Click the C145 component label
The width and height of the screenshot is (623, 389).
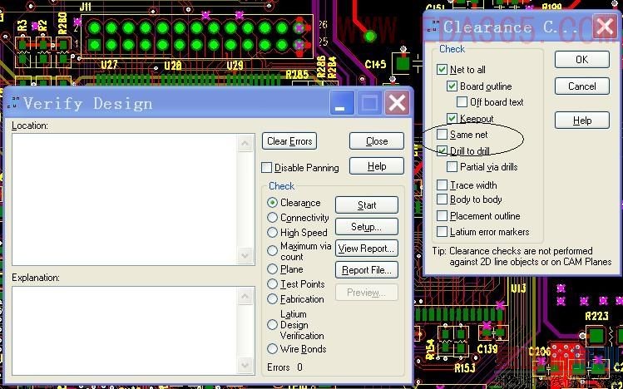375,63
